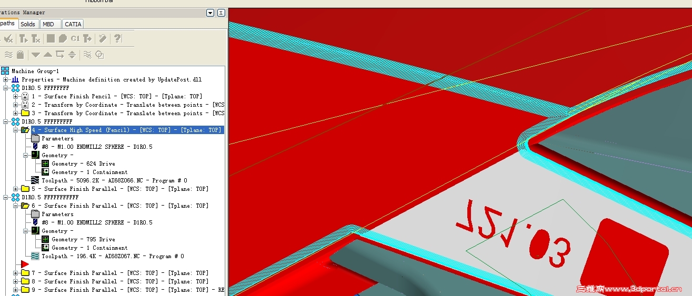692x296 pixels.
Task: Click the Verify selected operations icon
Action: (63, 38)
